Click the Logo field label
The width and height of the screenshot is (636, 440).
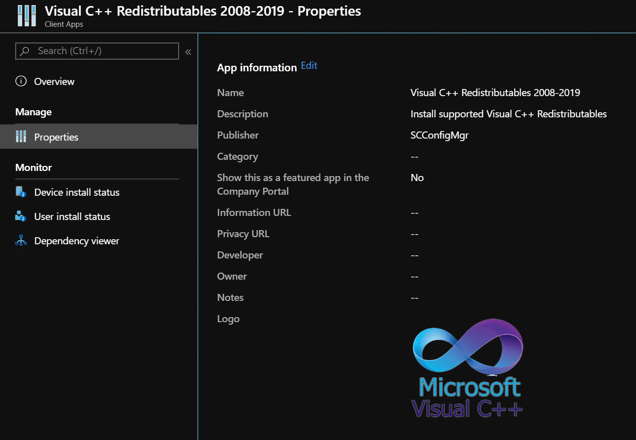pyautogui.click(x=228, y=319)
